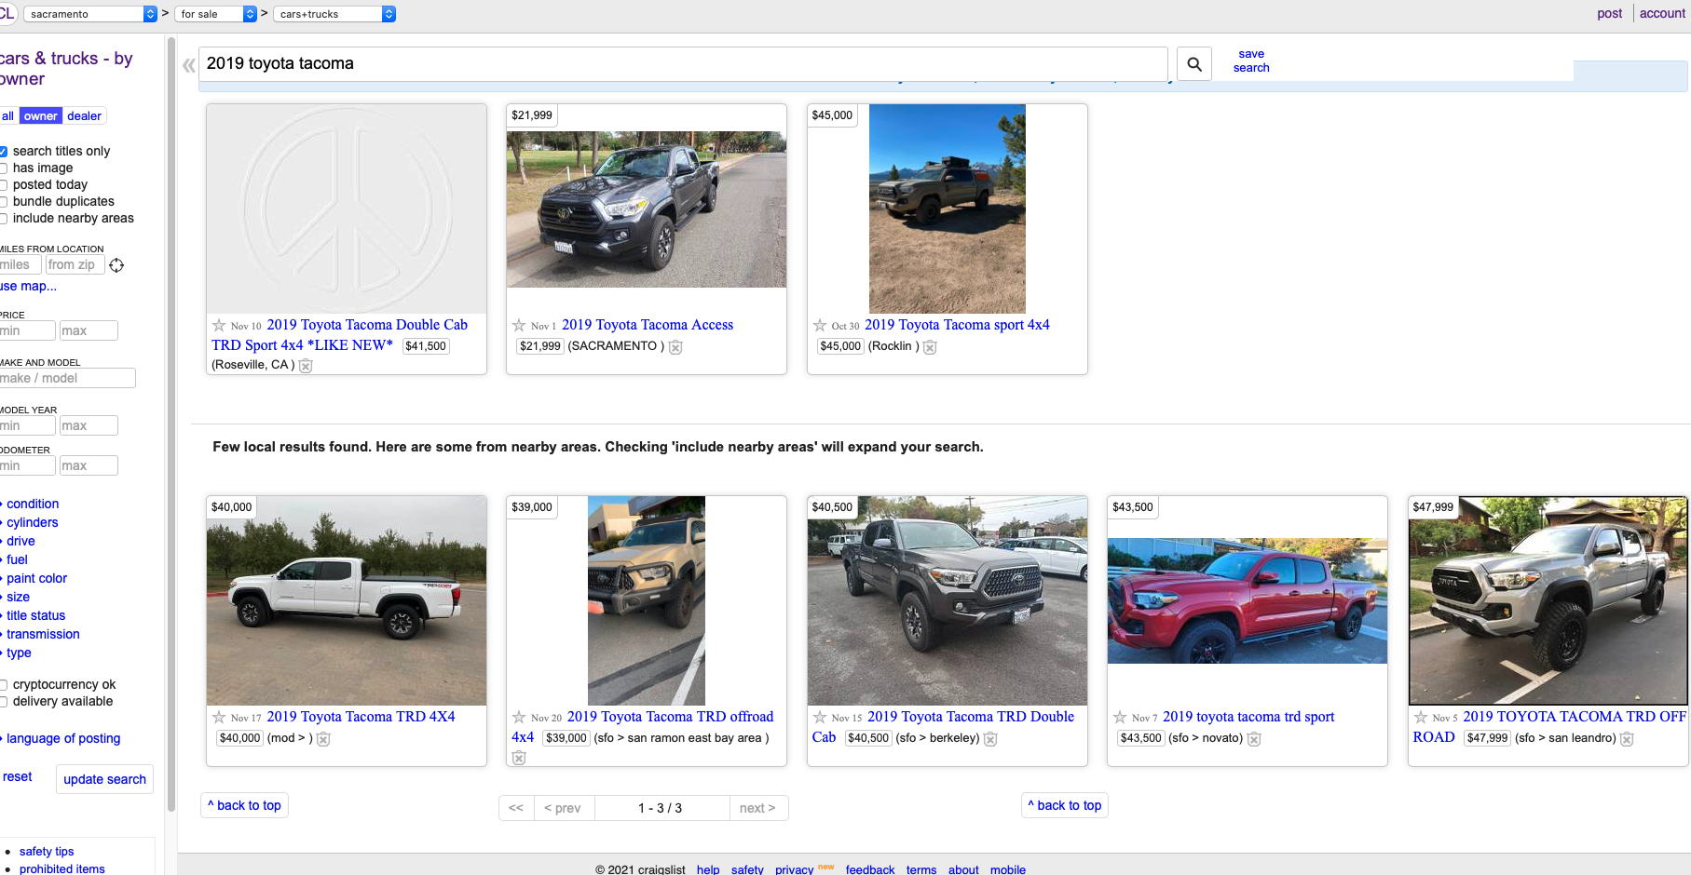The width and height of the screenshot is (1691, 875).
Task: Expand language of posting filter
Action: click(63, 738)
